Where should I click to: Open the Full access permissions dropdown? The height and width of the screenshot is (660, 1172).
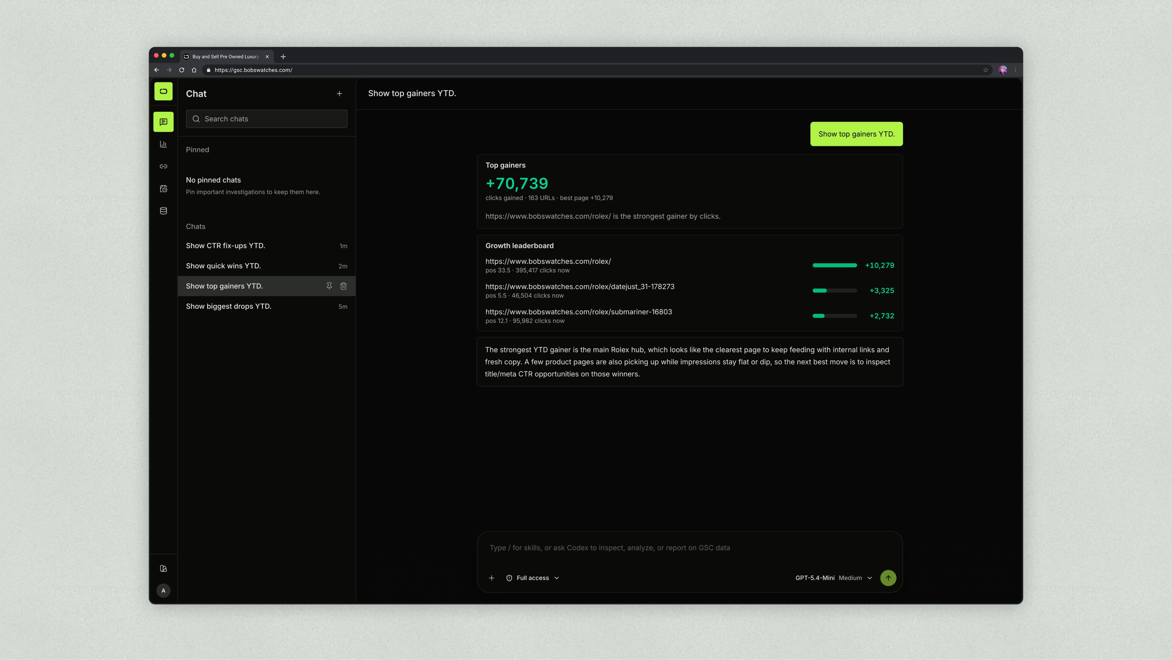(533, 578)
